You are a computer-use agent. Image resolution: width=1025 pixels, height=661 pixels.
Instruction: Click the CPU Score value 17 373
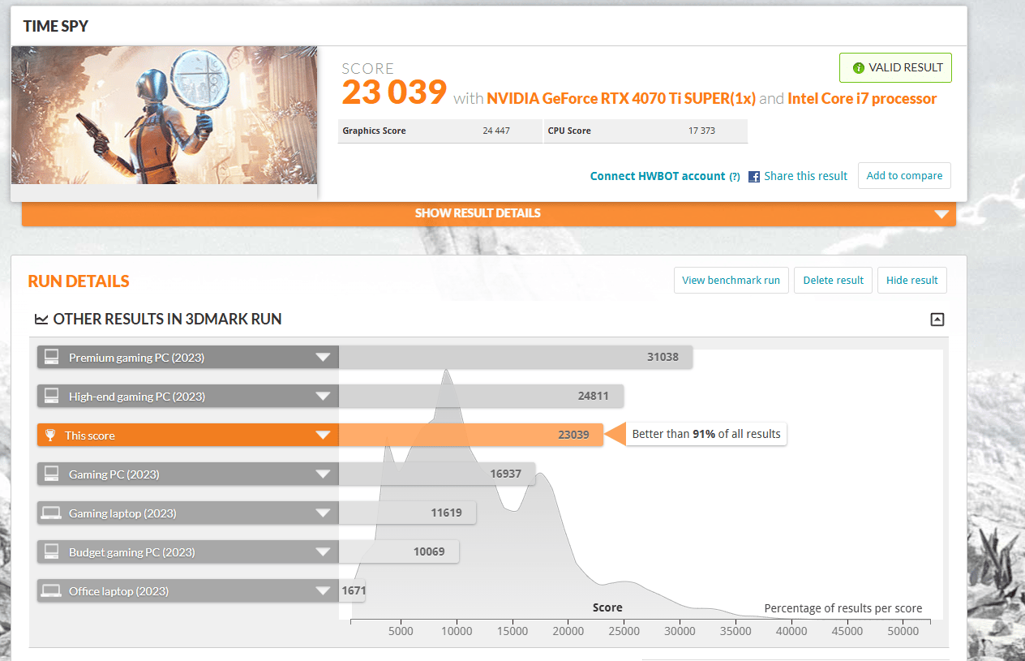click(701, 131)
